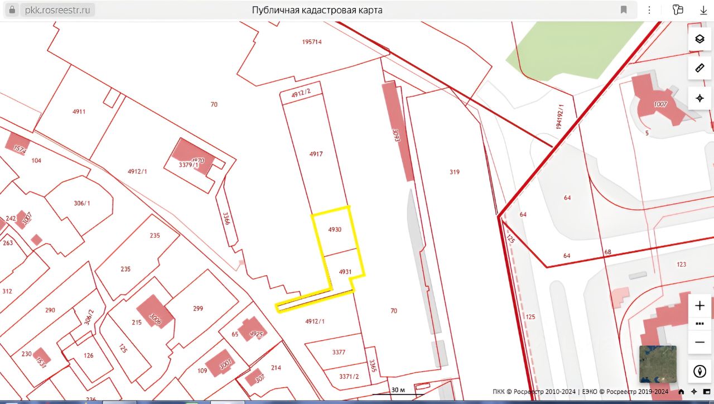Bookmark this page in the browser
This screenshot has width=714, height=404.
pos(624,10)
